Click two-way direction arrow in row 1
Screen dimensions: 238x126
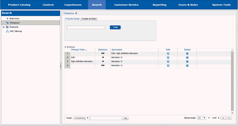tap(103, 53)
